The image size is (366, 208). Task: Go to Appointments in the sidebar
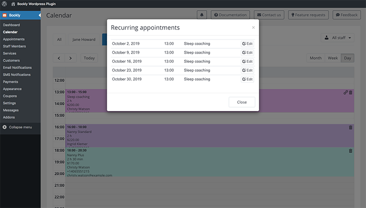coord(14,39)
